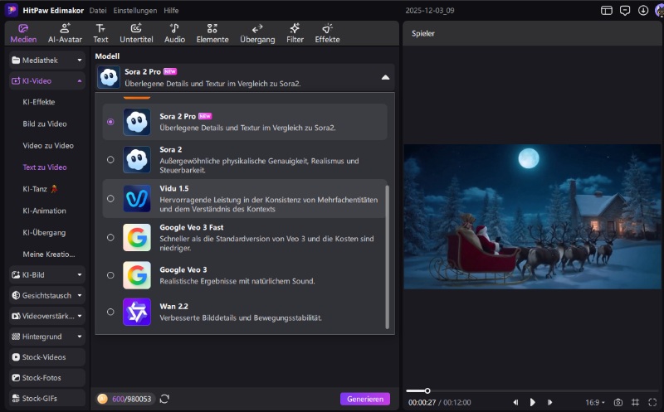Click the Sora 2 model ghost icon
The height and width of the screenshot is (412, 664).
[x=137, y=159]
